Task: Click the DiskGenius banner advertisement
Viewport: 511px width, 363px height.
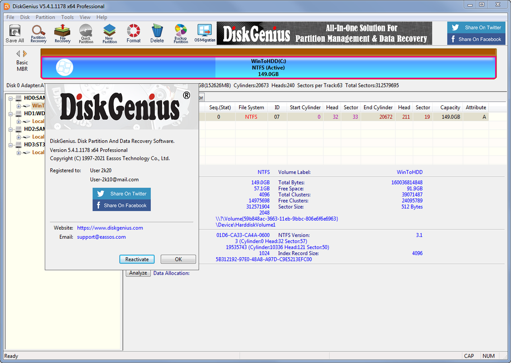Action: tap(324, 33)
